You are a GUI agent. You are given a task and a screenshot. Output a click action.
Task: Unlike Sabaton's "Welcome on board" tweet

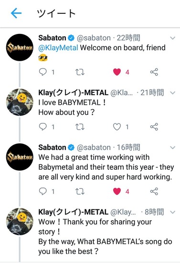117,72
